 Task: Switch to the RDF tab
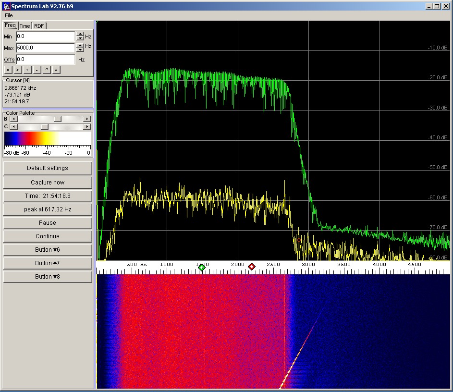coord(39,26)
